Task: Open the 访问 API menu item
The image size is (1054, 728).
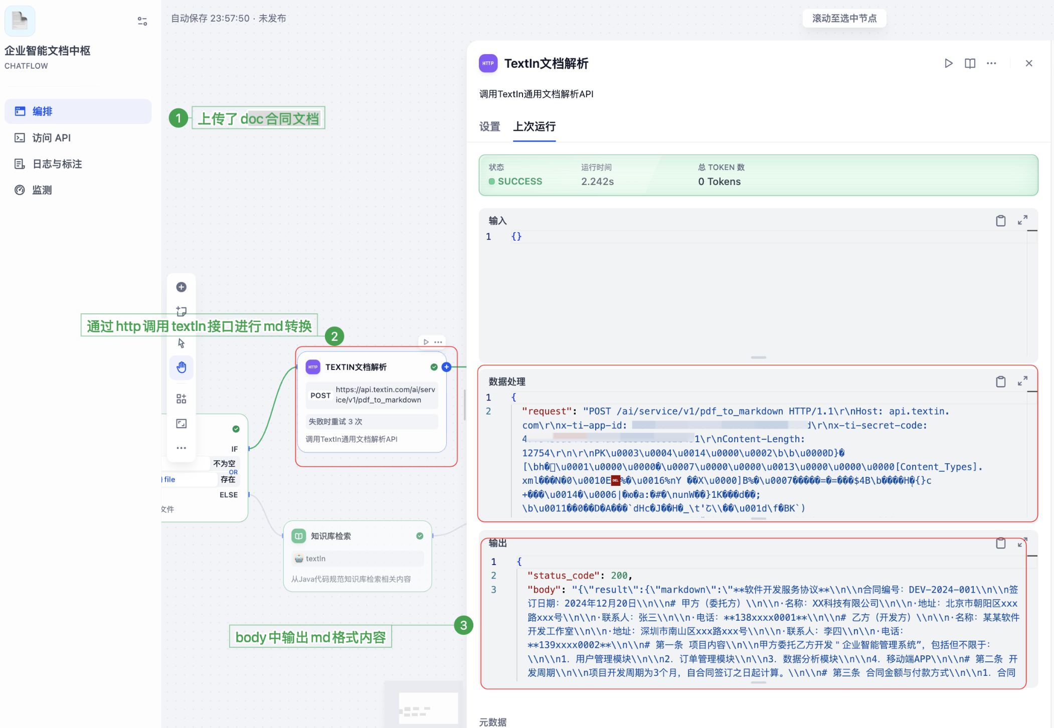Action: [x=51, y=138]
